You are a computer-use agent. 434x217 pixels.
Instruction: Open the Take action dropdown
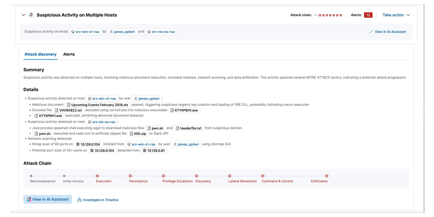pyautogui.click(x=396, y=15)
